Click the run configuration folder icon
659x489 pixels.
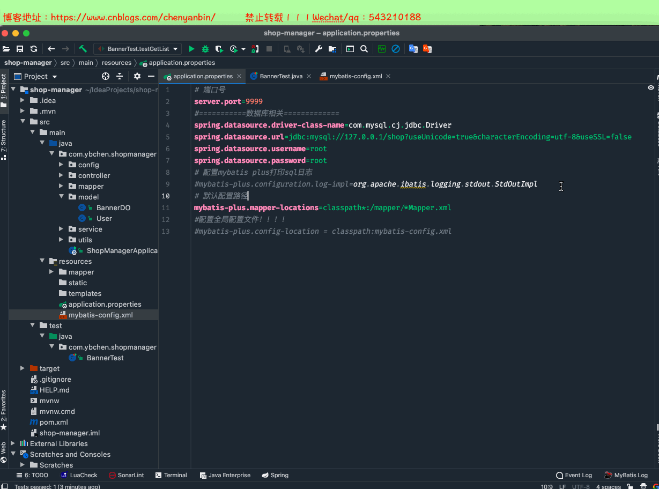coord(332,49)
